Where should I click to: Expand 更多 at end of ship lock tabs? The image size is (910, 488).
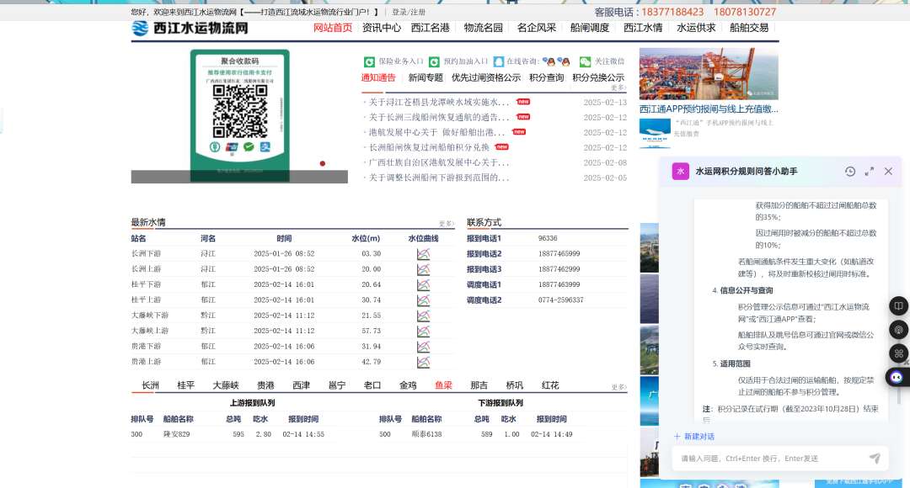618,387
